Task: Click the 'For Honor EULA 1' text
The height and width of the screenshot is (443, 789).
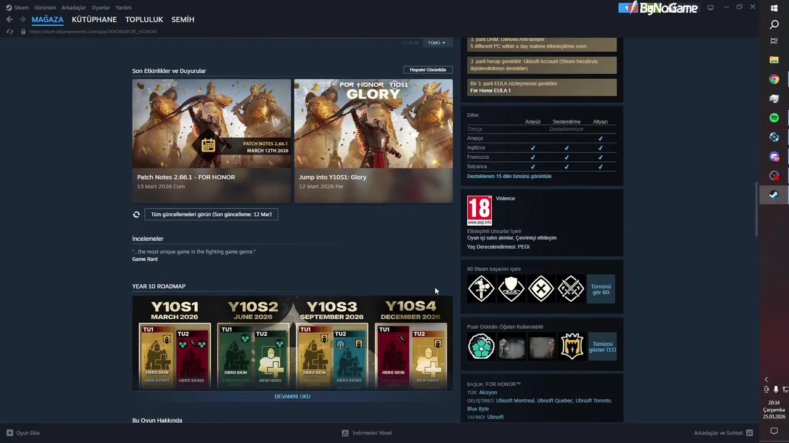Action: click(x=491, y=90)
